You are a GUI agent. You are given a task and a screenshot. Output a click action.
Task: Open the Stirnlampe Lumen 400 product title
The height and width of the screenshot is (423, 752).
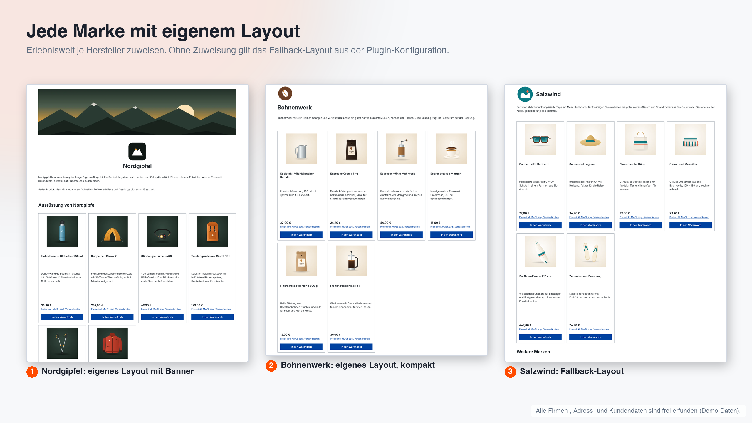point(156,256)
